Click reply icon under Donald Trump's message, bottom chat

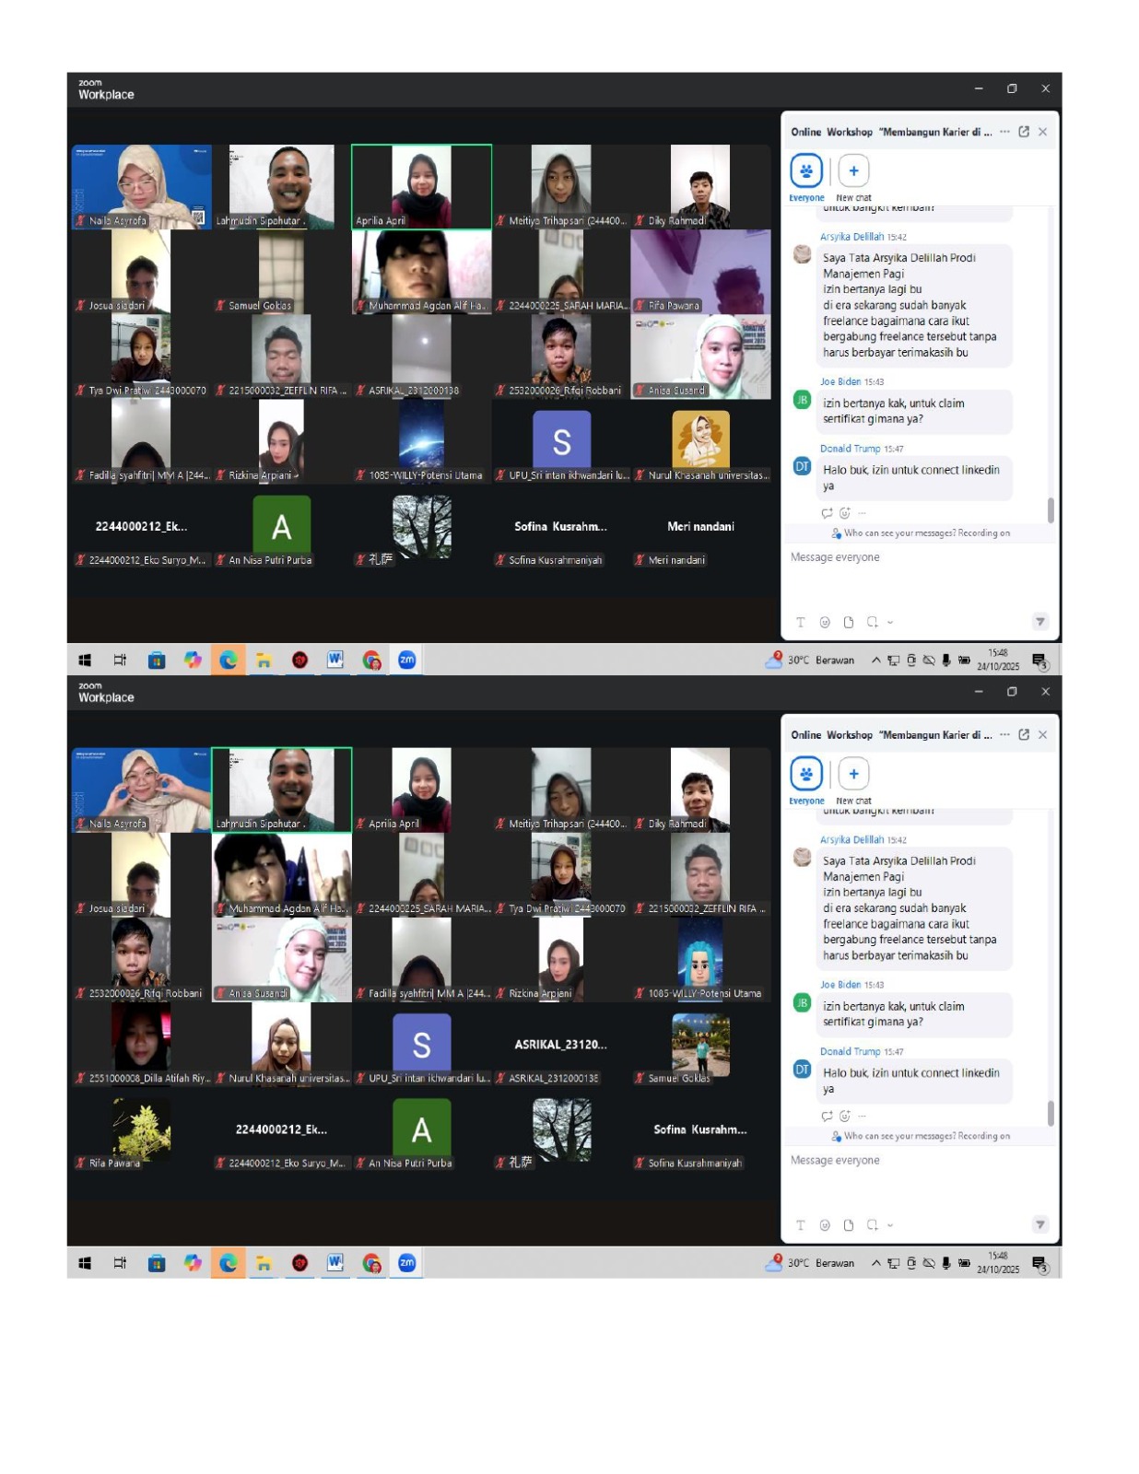[827, 1116]
